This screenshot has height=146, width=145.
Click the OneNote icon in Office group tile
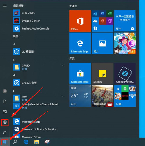110,21
